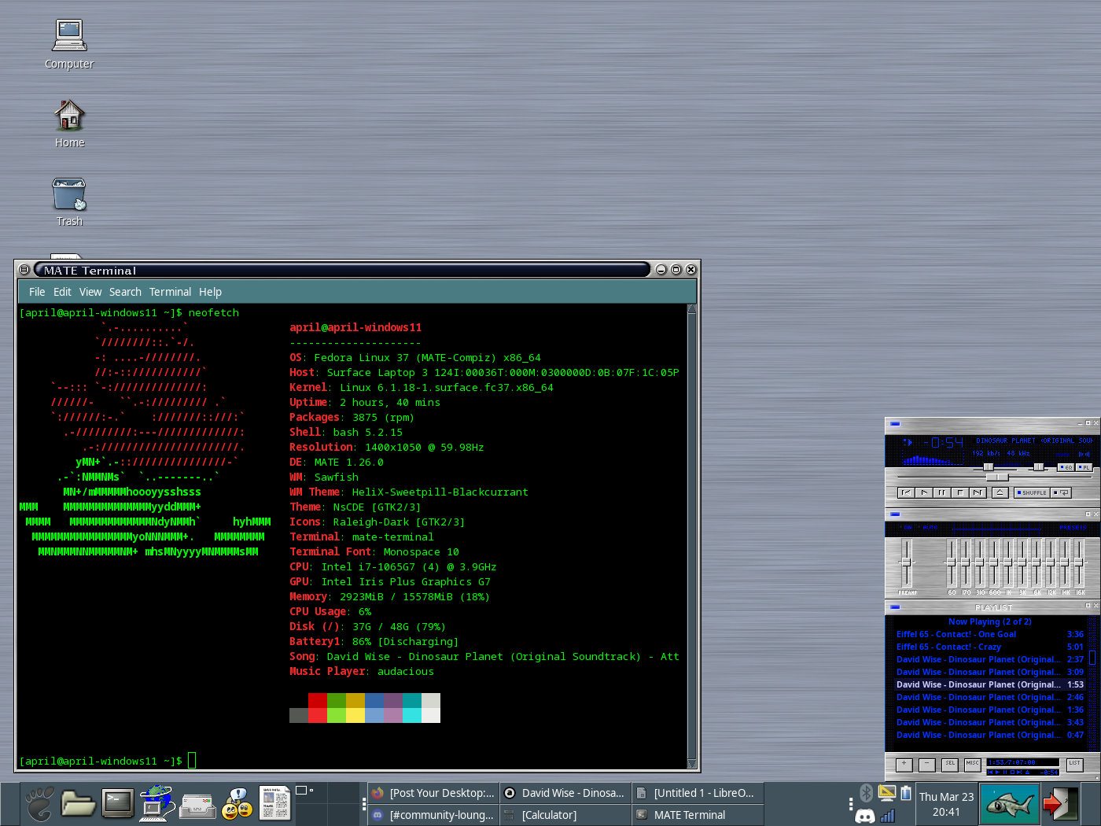1101x826 pixels.
Task: Click the Previous track button in Audacious
Action: pyautogui.click(x=906, y=492)
